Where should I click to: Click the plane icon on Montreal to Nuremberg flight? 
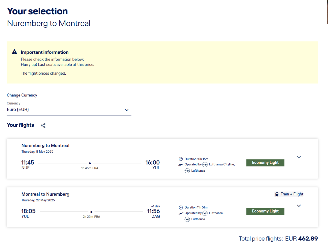coord(181,213)
